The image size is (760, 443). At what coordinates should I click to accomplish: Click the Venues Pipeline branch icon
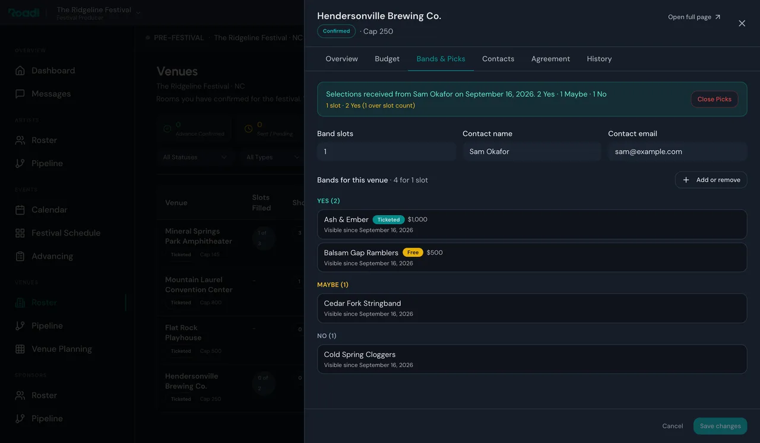pos(20,326)
